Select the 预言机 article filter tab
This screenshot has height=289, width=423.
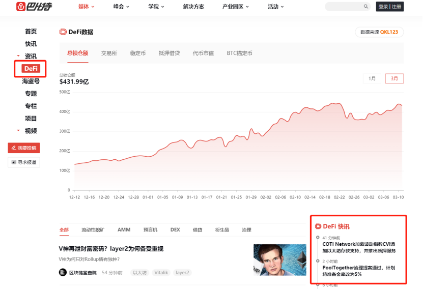click(150, 229)
